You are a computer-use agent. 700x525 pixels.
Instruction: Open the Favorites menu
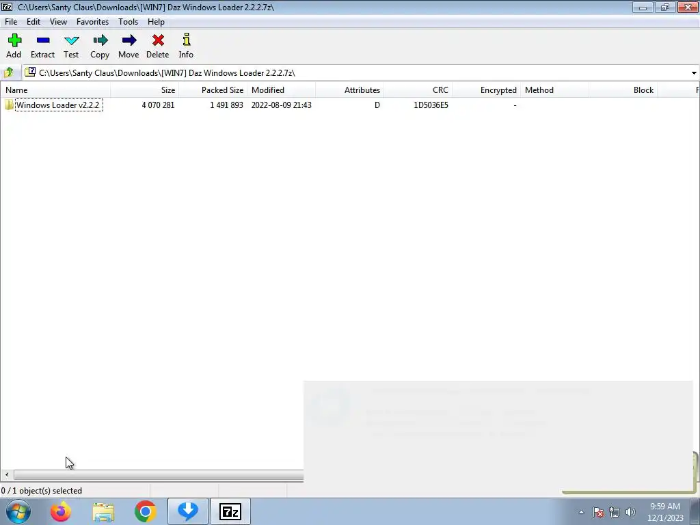click(x=92, y=21)
